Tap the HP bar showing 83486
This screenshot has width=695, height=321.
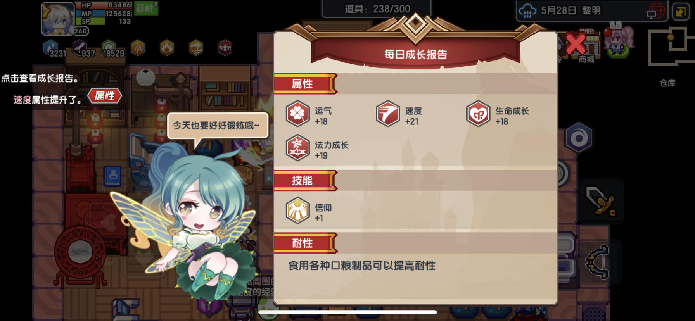104,5
